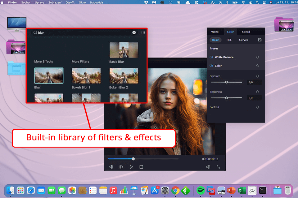Open the Color tab
Image resolution: width=298 pixels, height=198 pixels.
click(x=230, y=32)
